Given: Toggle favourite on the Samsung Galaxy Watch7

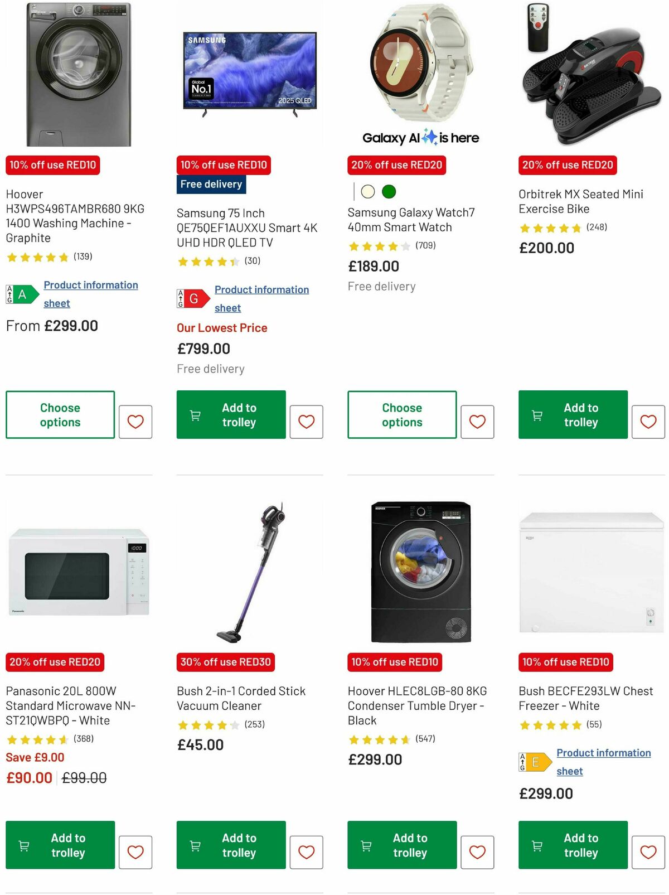Looking at the screenshot, I should (477, 422).
